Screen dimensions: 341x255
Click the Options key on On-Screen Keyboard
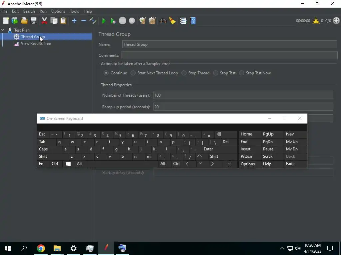click(x=250, y=164)
